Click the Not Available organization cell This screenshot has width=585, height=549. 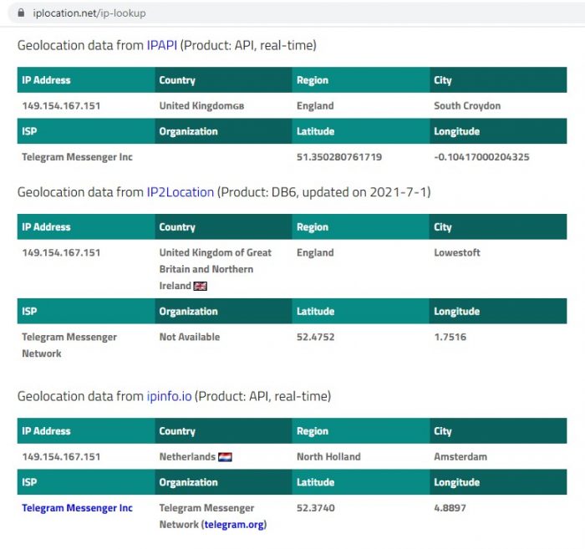point(190,337)
